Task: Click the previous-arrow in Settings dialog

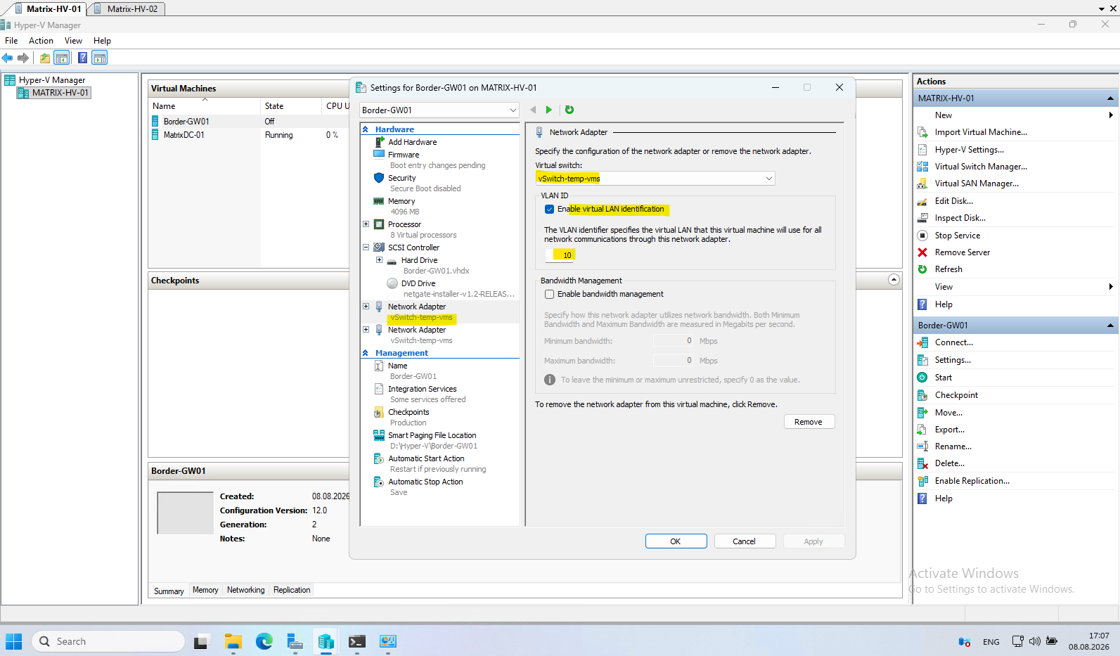Action: (x=533, y=110)
